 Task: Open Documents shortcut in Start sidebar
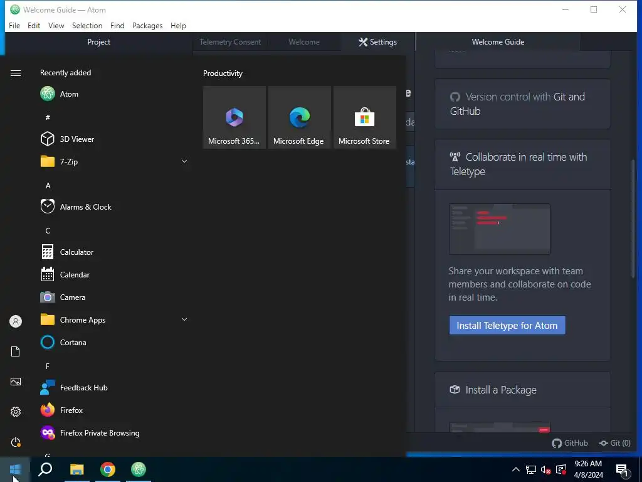point(16,351)
